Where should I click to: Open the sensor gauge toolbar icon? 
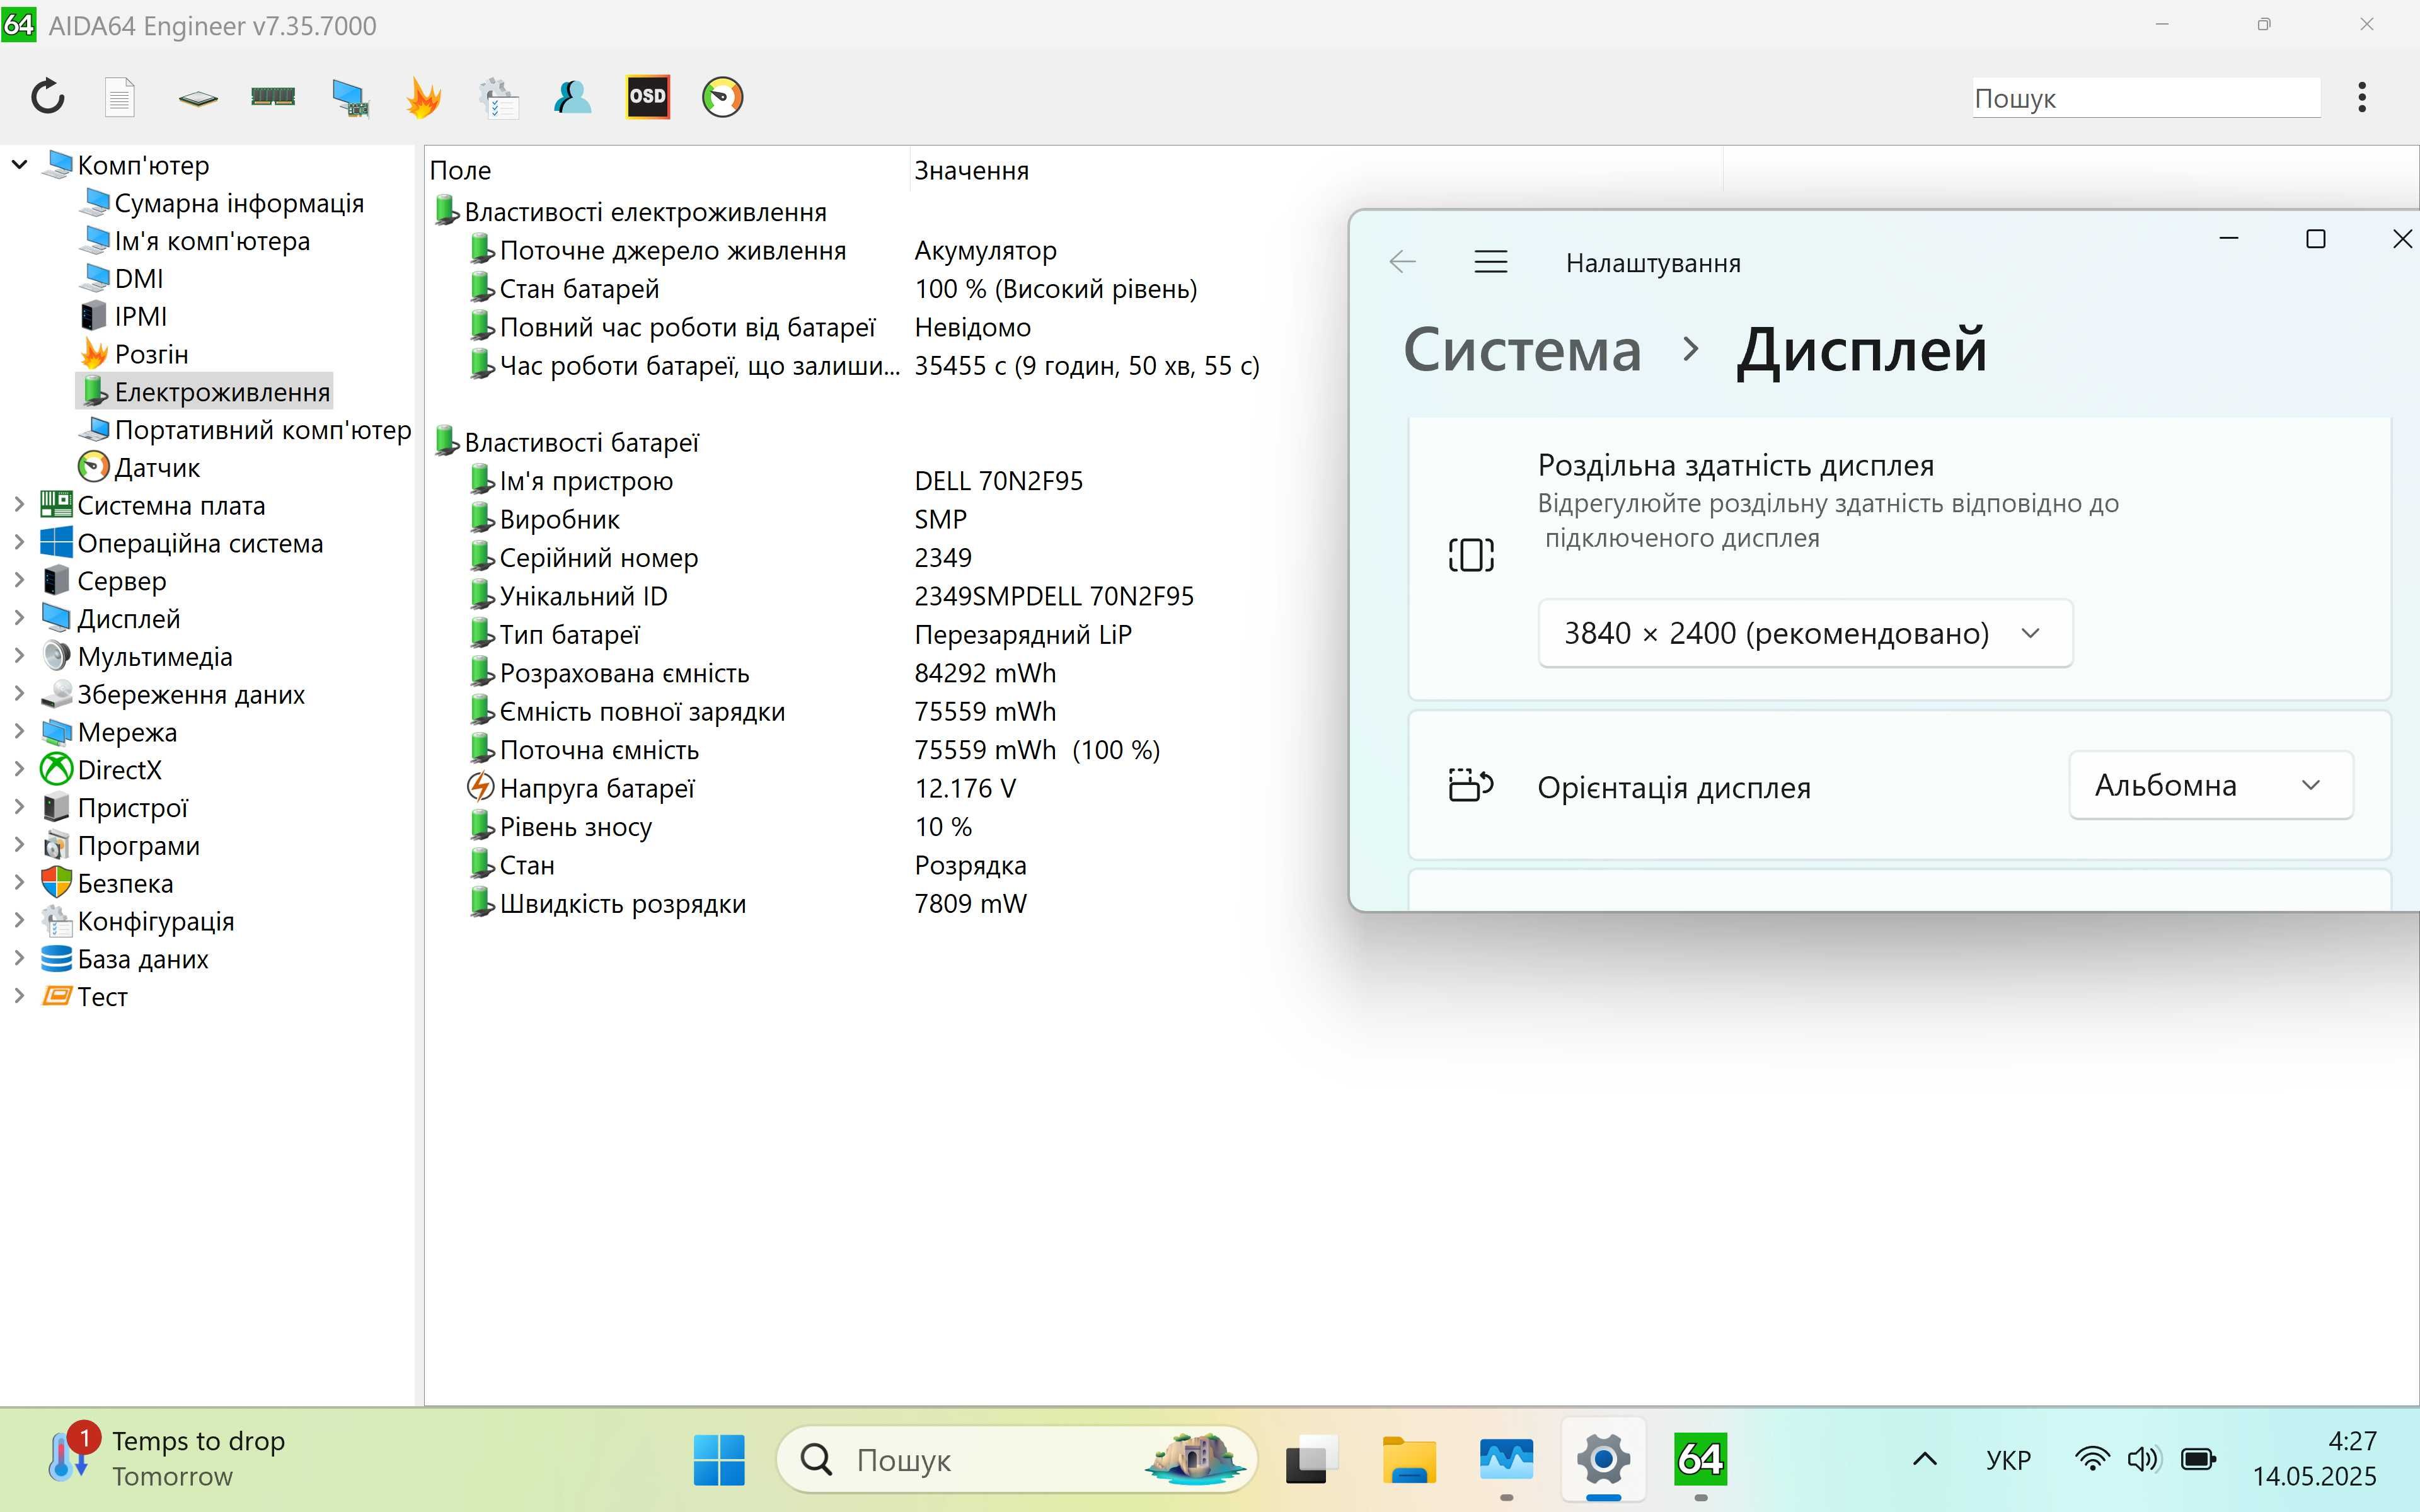(x=722, y=97)
